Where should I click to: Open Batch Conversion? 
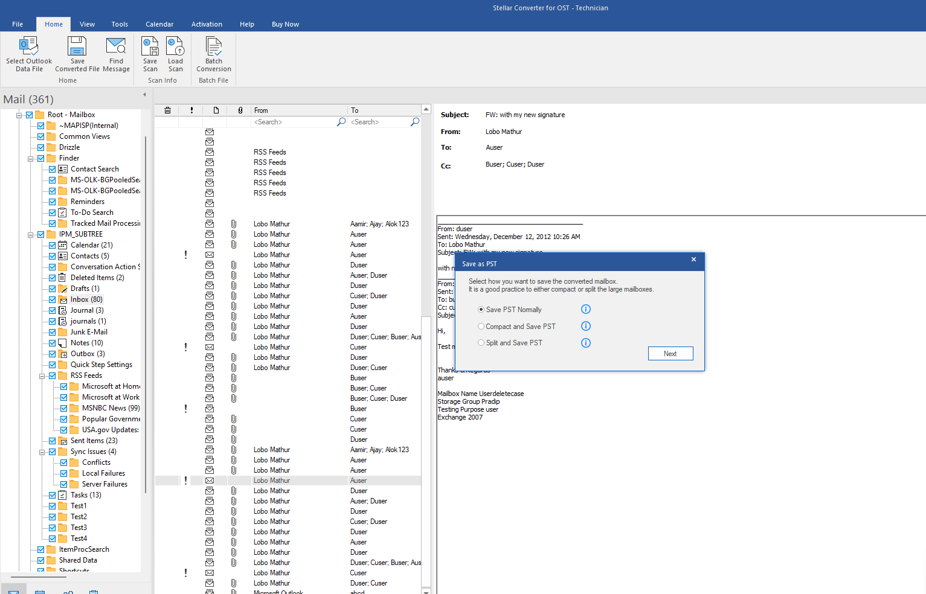pos(214,54)
